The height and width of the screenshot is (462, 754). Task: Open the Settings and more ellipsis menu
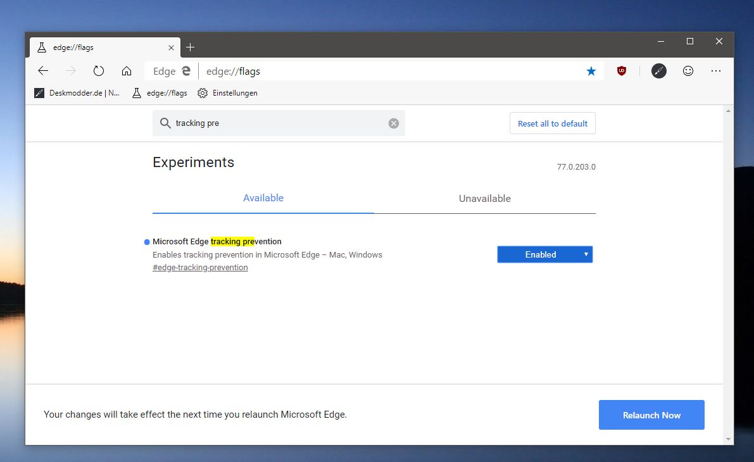716,71
